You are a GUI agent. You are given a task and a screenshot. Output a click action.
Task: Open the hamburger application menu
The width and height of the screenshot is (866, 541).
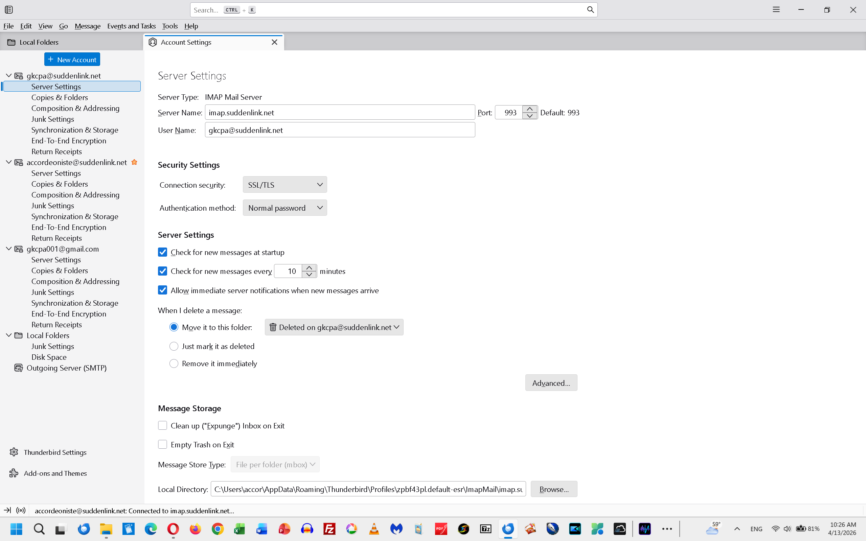(x=776, y=10)
